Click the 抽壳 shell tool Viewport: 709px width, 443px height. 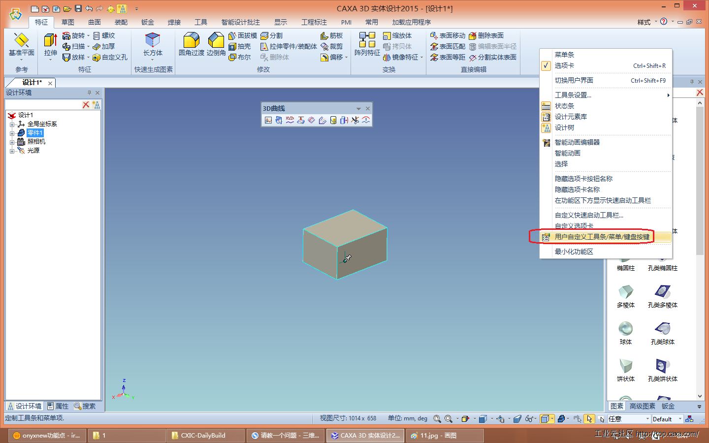click(240, 46)
